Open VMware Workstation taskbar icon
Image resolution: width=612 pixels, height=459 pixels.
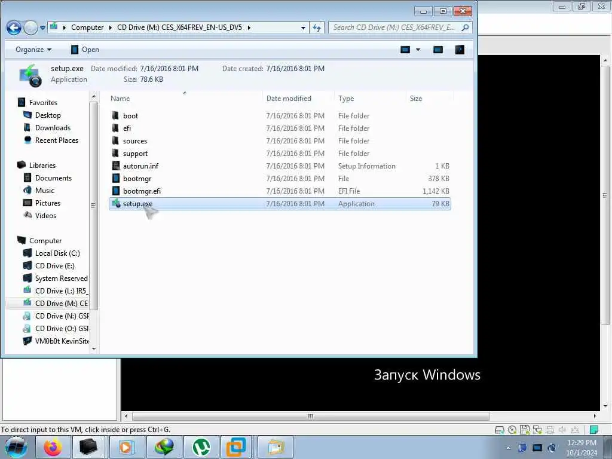click(236, 447)
